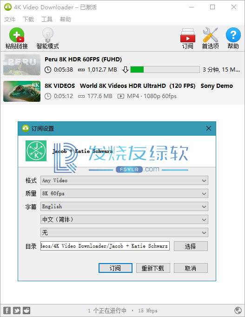Open the Facebook icon in status bar
The height and width of the screenshot is (317, 245).
[x=7, y=310]
